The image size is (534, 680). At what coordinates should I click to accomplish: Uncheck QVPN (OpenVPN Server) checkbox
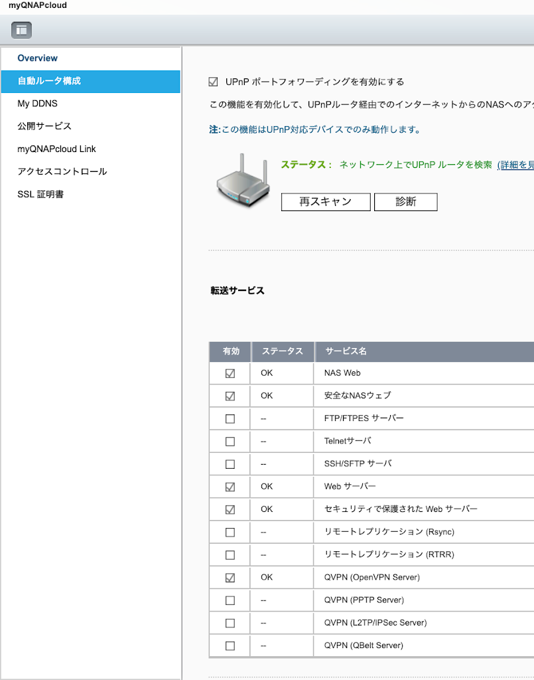(230, 578)
